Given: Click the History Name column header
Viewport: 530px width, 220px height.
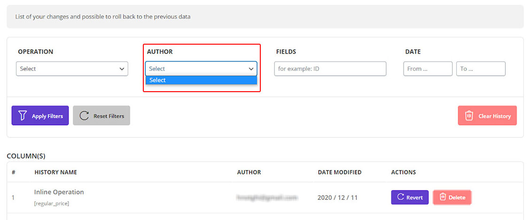Looking at the screenshot, I should pyautogui.click(x=55, y=172).
